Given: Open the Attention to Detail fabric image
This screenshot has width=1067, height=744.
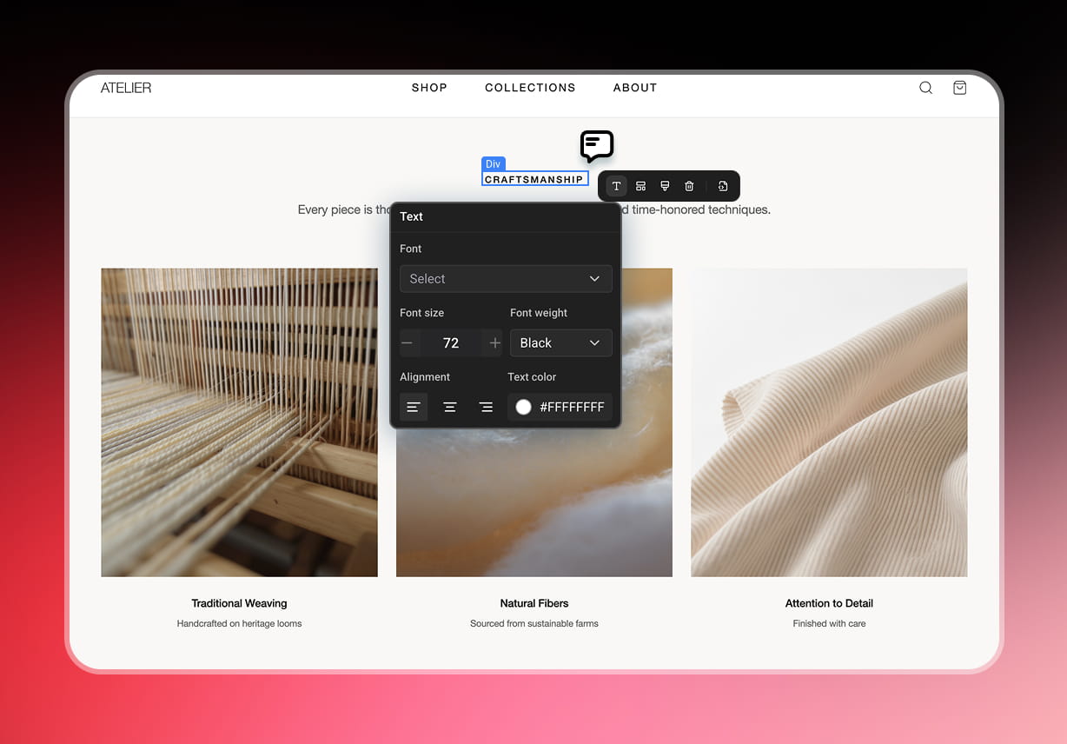Looking at the screenshot, I should 829,422.
